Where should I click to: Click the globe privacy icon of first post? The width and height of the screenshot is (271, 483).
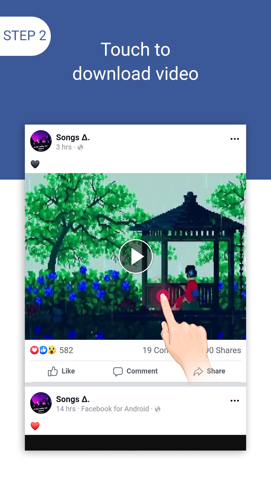(80, 148)
